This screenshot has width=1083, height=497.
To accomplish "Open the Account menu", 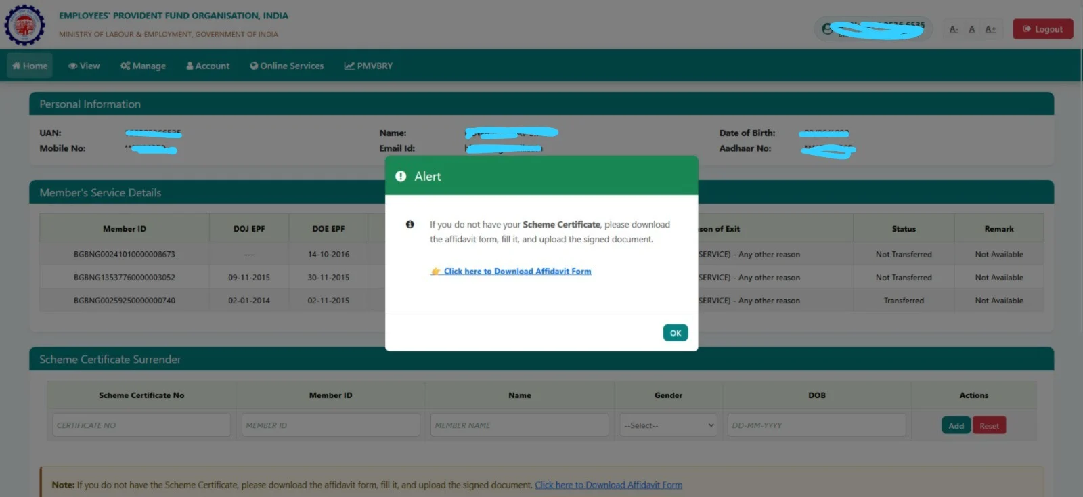I will [208, 66].
